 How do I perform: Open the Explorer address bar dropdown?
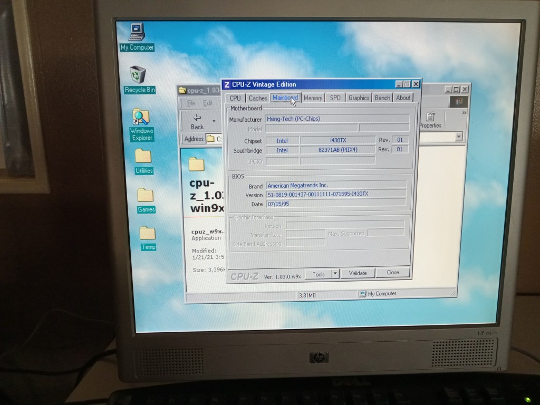click(458, 137)
